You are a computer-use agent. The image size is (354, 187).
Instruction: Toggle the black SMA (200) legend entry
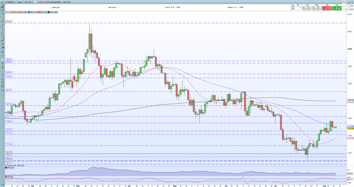click(53, 12)
